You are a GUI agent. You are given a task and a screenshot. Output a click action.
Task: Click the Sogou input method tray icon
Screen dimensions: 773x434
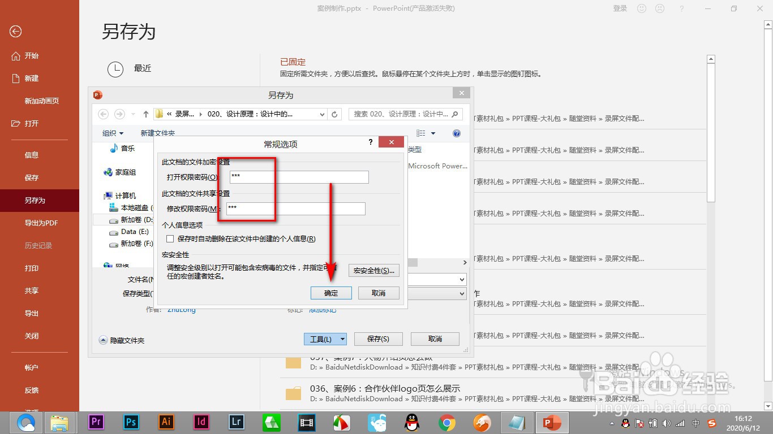click(x=712, y=423)
